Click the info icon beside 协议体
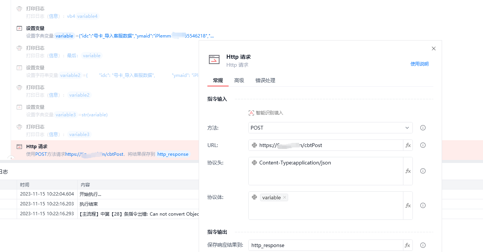The width and height of the screenshot is (483, 252). click(423, 205)
